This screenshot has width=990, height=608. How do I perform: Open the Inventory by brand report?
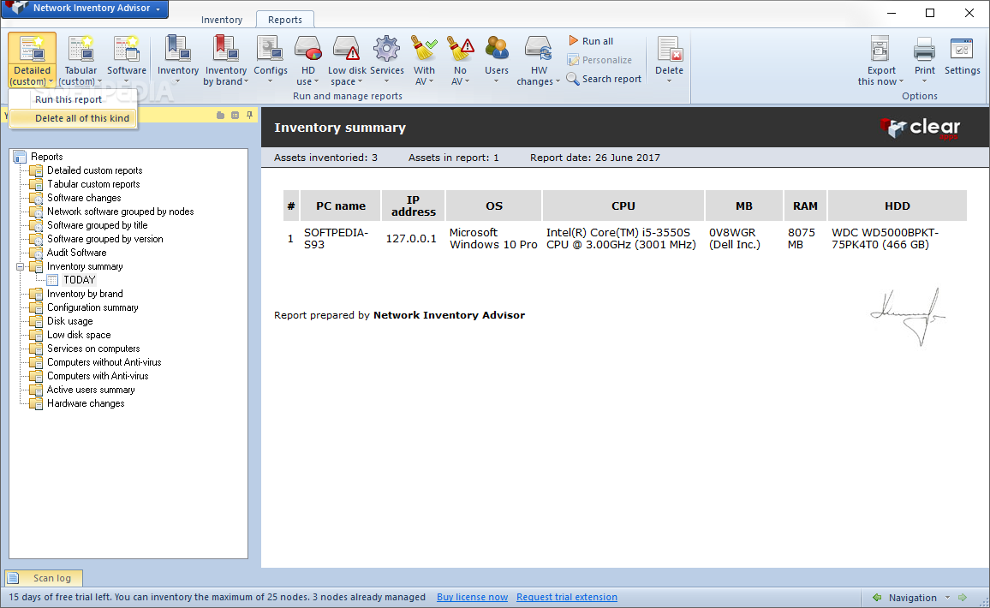coord(225,50)
